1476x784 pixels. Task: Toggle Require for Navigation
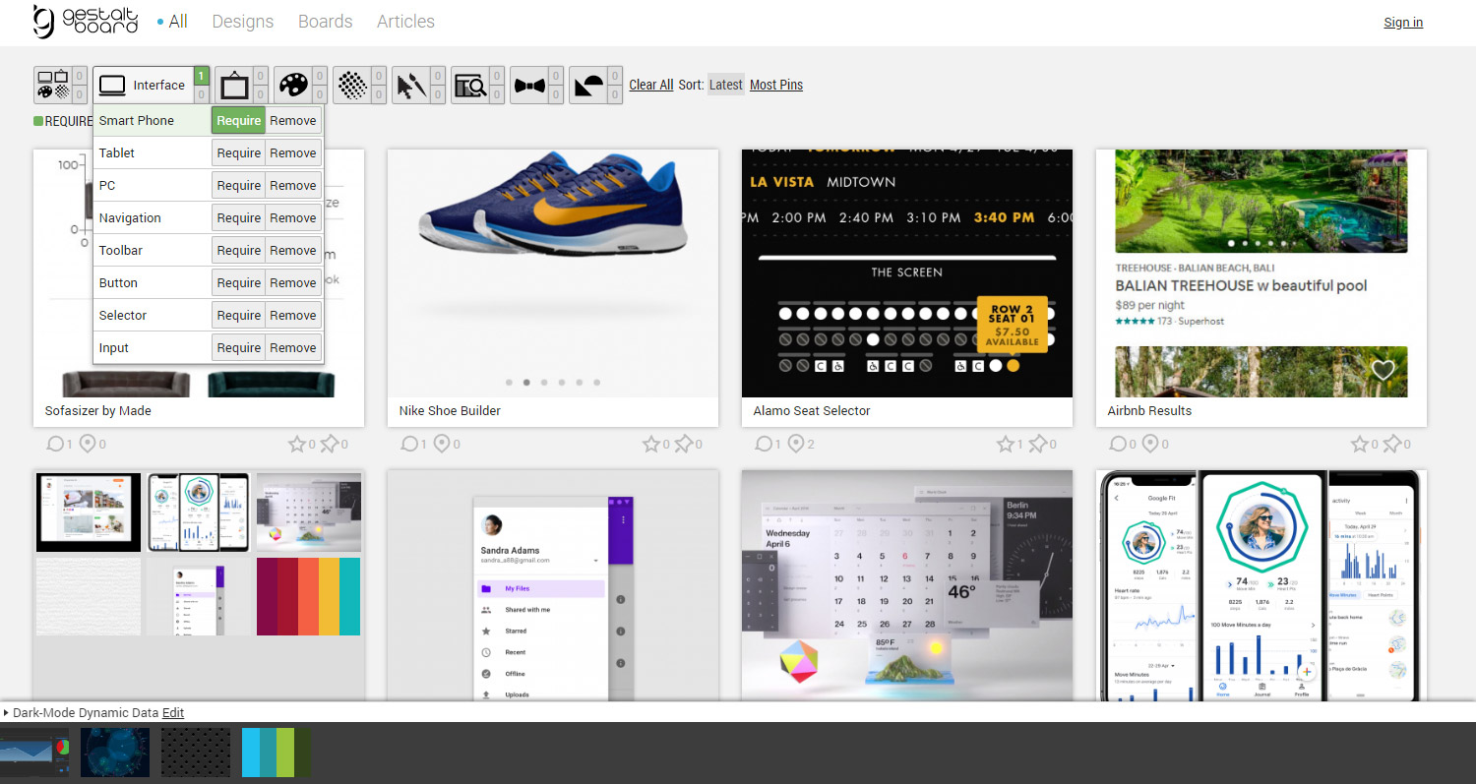(239, 218)
